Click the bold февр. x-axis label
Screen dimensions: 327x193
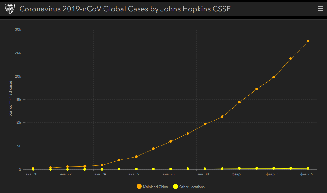click(x=236, y=174)
